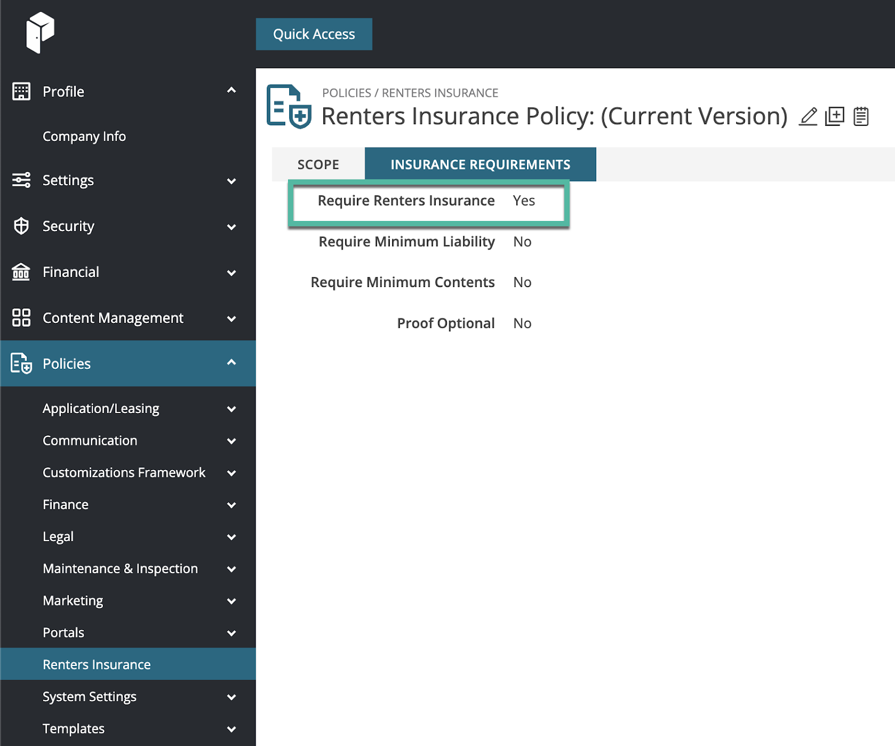The width and height of the screenshot is (895, 746).
Task: Click RENTERS INSURANCE breadcrumb link
Action: pos(440,93)
